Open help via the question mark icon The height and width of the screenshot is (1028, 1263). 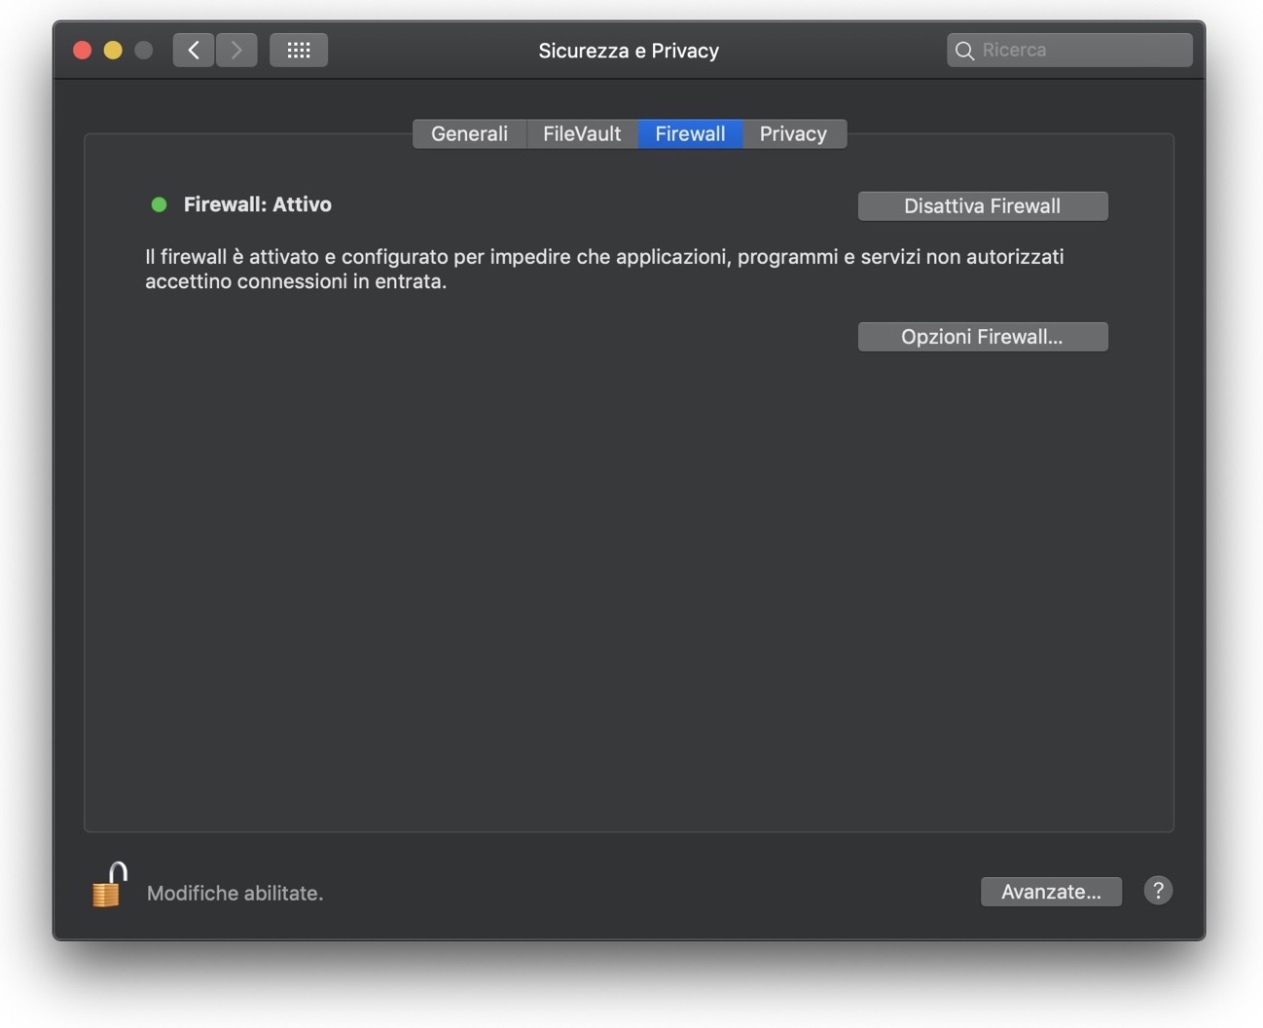[x=1157, y=890]
